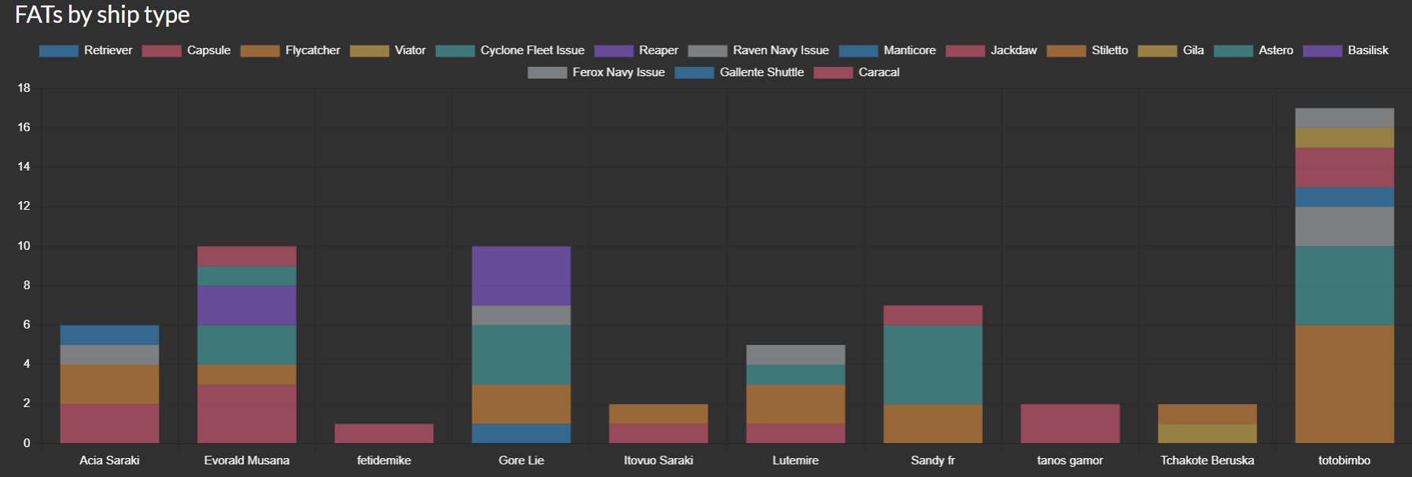Toggle Cyclone Fleet Issue legend label
The image size is (1412, 477).
point(532,50)
